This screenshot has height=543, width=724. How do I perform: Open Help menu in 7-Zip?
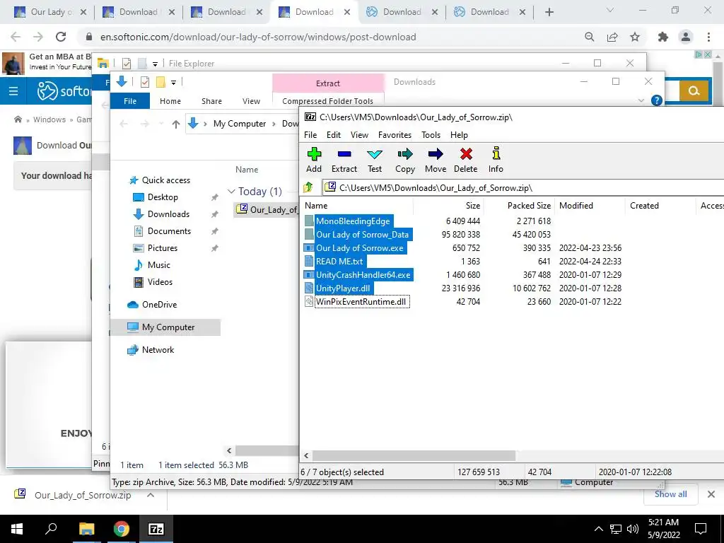coord(459,135)
